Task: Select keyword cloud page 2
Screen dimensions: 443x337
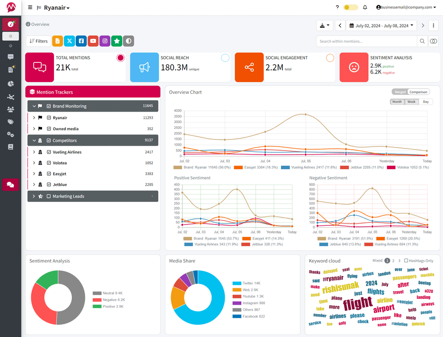Action: (393, 261)
